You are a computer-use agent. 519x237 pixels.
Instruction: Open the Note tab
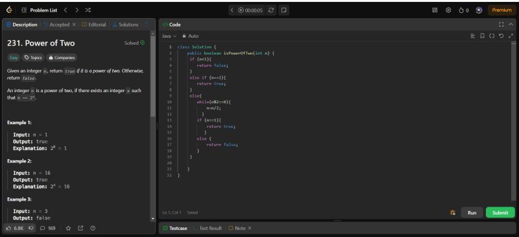(x=237, y=228)
